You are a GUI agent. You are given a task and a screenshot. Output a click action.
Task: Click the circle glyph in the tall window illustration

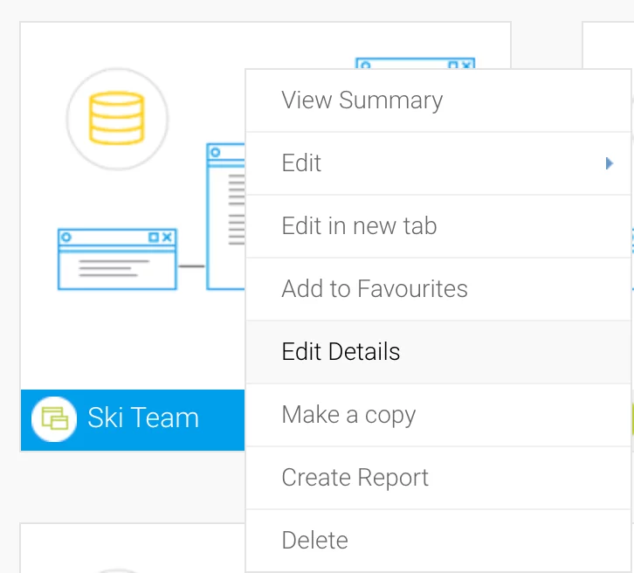point(215,153)
